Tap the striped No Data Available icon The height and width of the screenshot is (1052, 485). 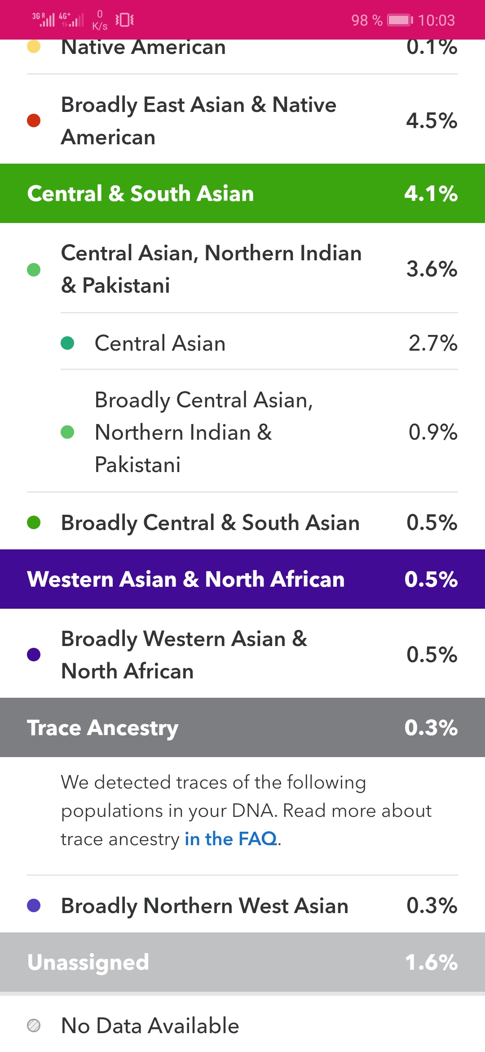coord(34,1025)
